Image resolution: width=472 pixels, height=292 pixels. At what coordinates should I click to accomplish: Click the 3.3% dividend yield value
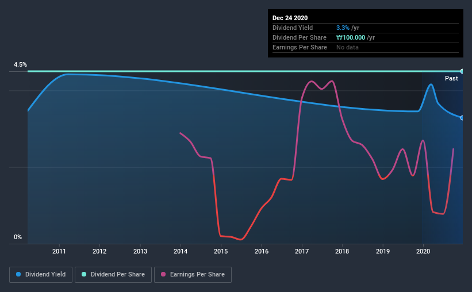pos(343,28)
